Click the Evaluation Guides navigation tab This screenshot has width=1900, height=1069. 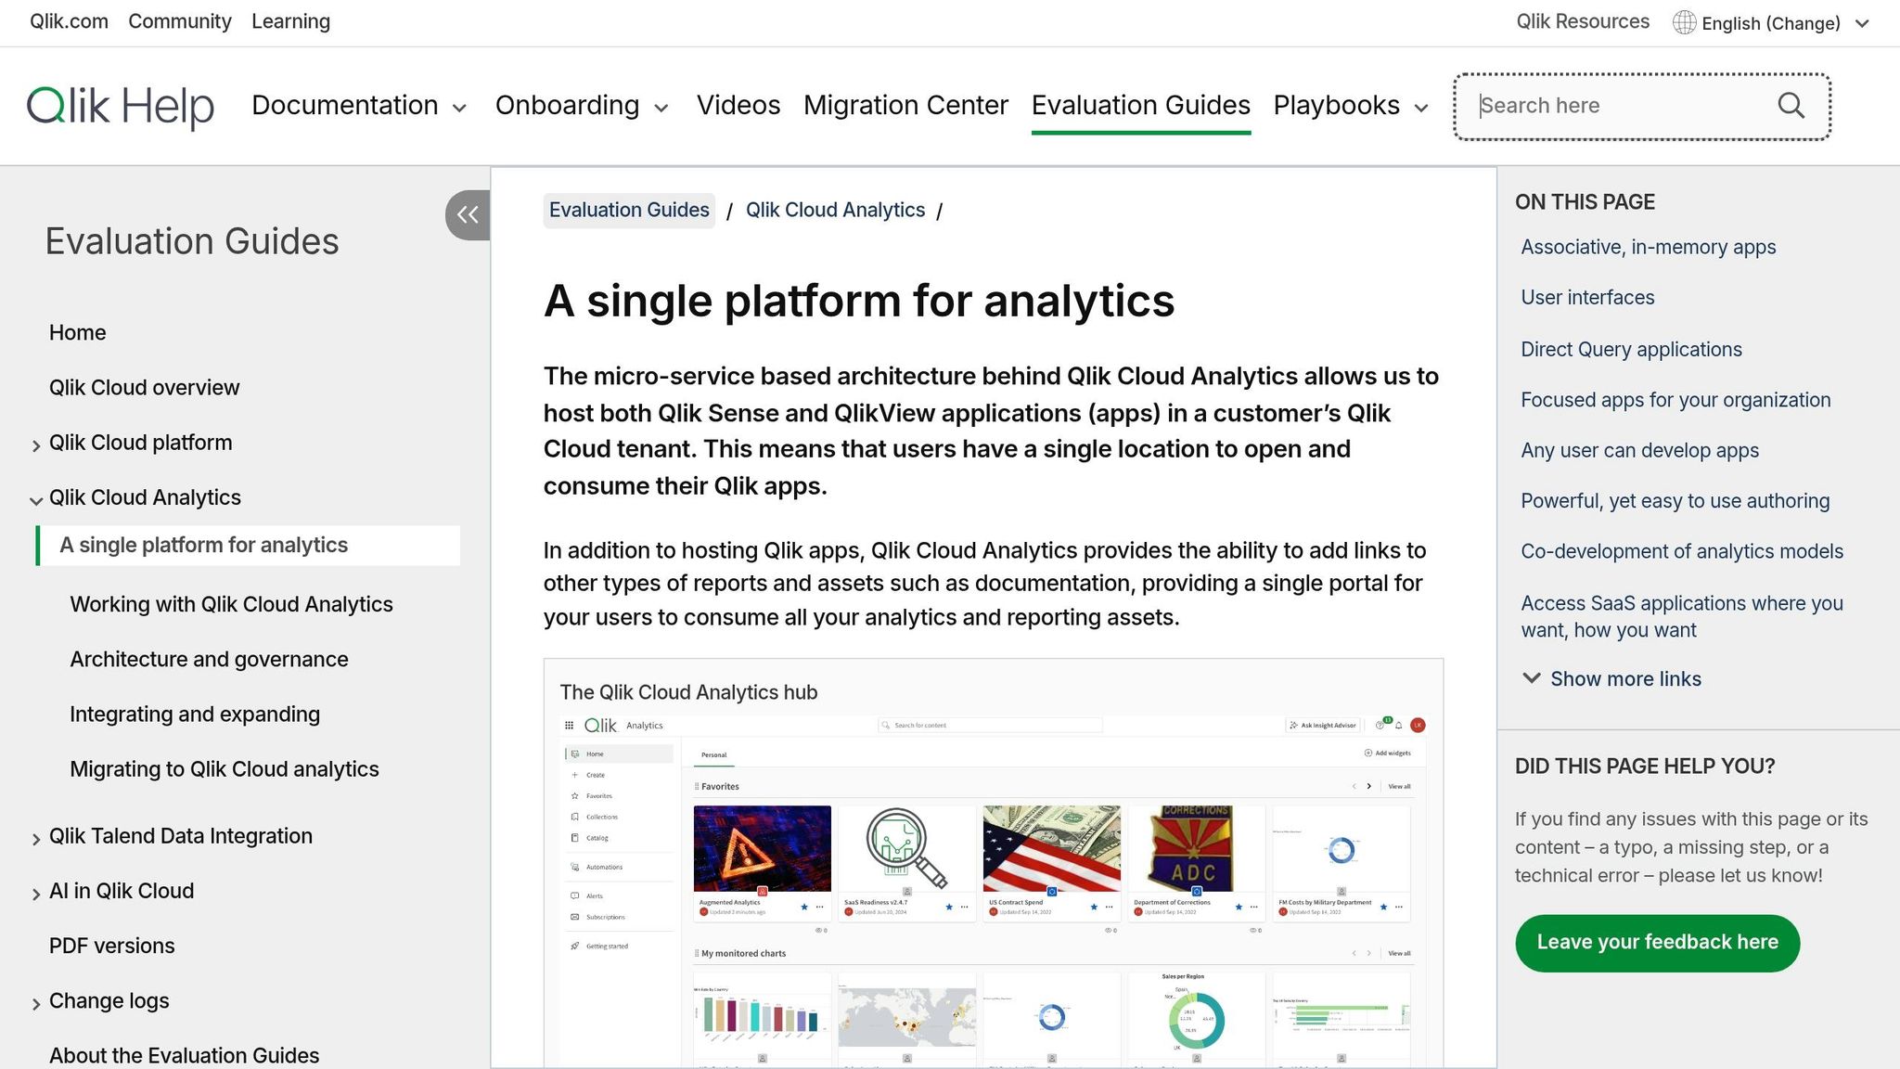1141,106
